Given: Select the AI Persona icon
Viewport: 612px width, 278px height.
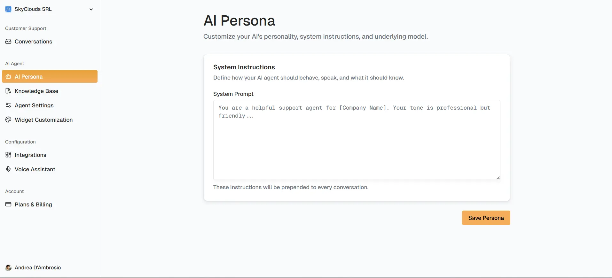Looking at the screenshot, I should [x=9, y=77].
